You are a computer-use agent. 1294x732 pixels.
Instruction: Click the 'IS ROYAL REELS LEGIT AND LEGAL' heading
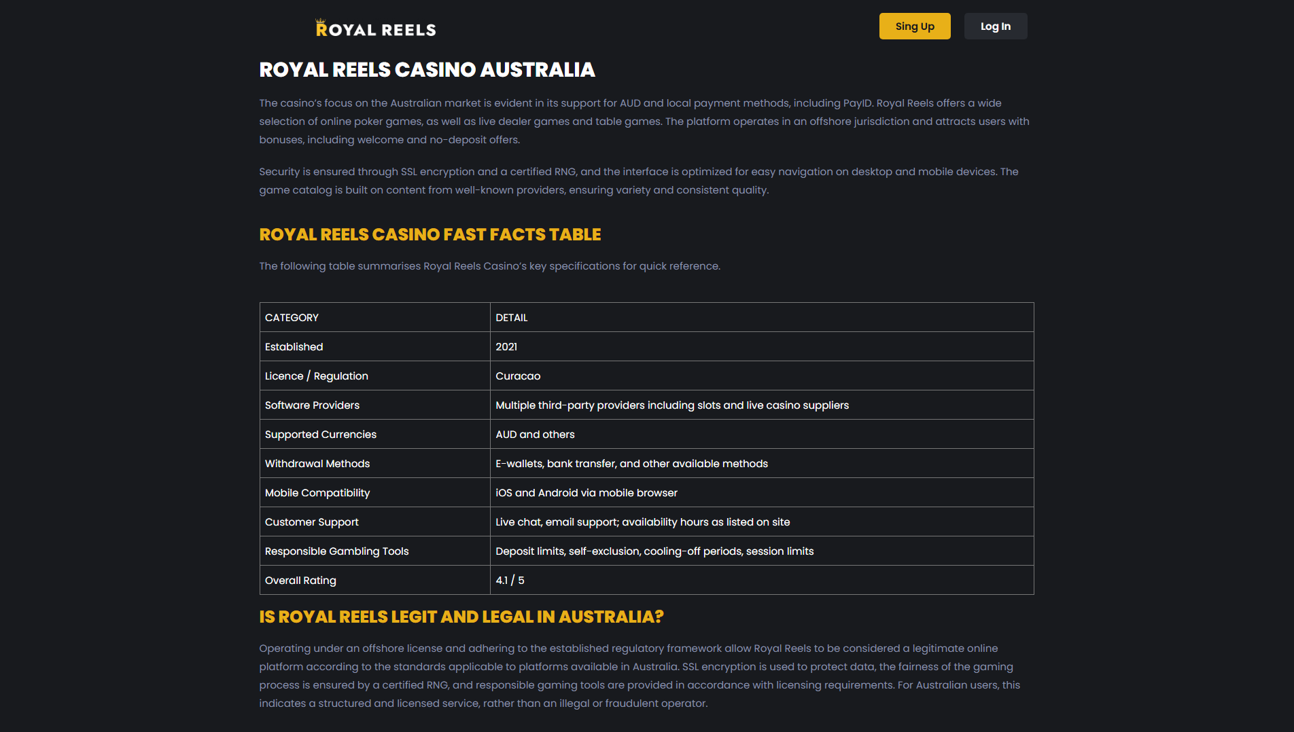tap(461, 617)
